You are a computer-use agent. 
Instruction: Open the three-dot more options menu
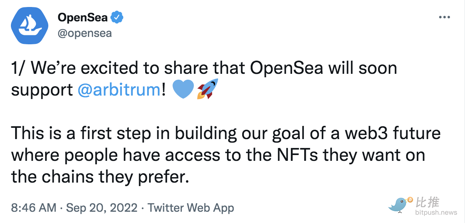click(445, 17)
